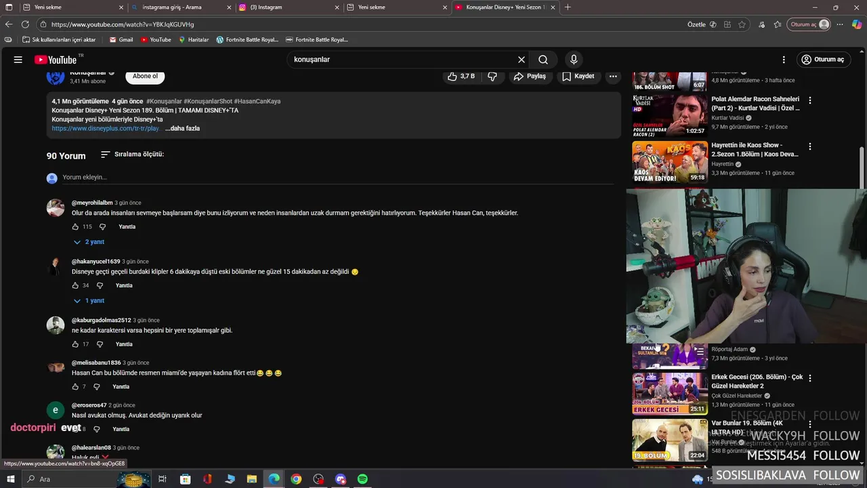The image size is (867, 488).
Task: Open YouTube settings three-dot menu
Action: (x=784, y=60)
